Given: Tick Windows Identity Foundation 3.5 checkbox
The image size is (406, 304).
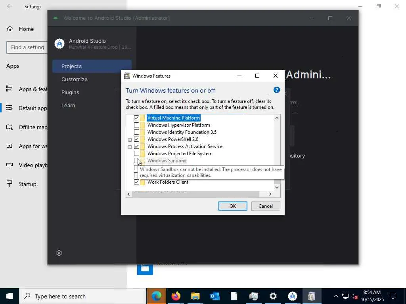Looking at the screenshot, I should [x=136, y=132].
